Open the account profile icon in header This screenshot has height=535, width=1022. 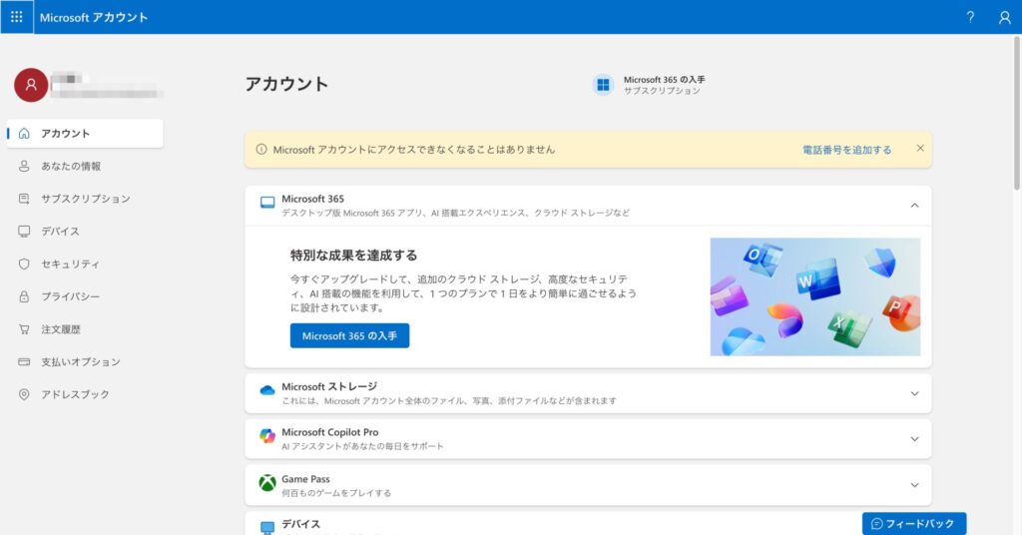click(x=1004, y=17)
